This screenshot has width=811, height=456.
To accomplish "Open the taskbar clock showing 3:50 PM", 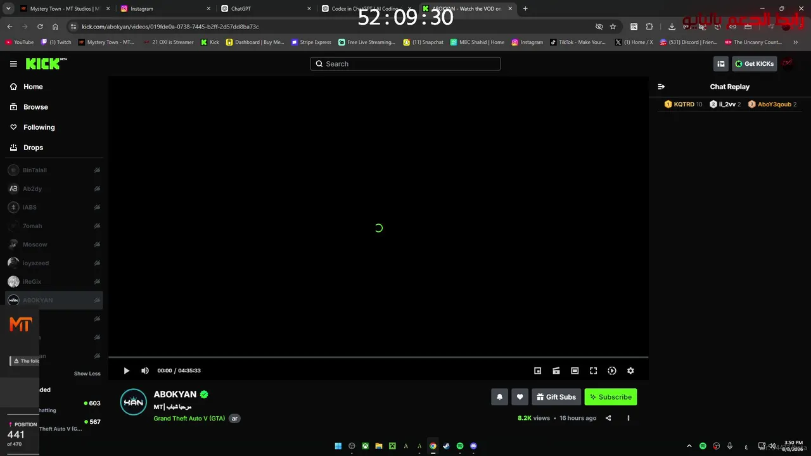I will (x=793, y=446).
